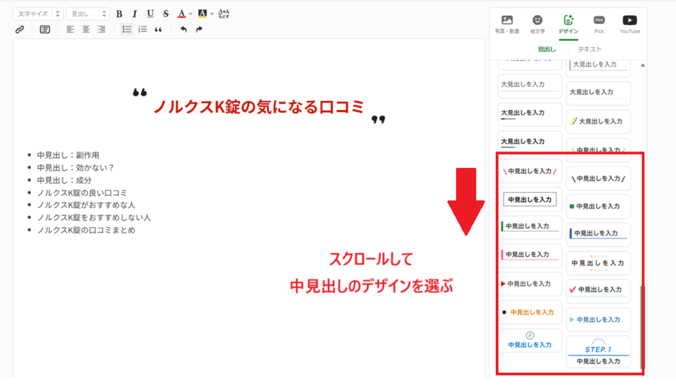Open the 文字サイズ font size dropdown
676x390 pixels.
[x=38, y=14]
